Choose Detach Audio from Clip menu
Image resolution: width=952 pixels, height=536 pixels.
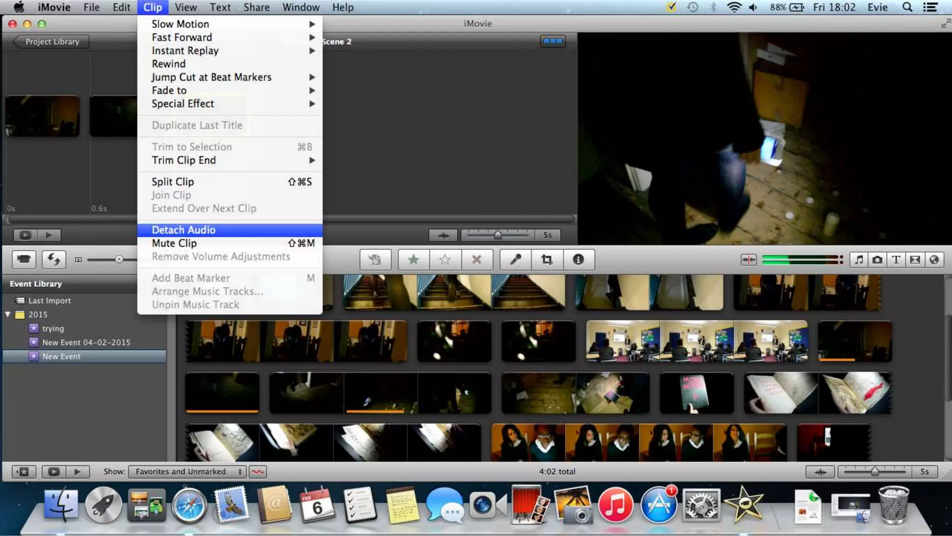click(x=230, y=230)
